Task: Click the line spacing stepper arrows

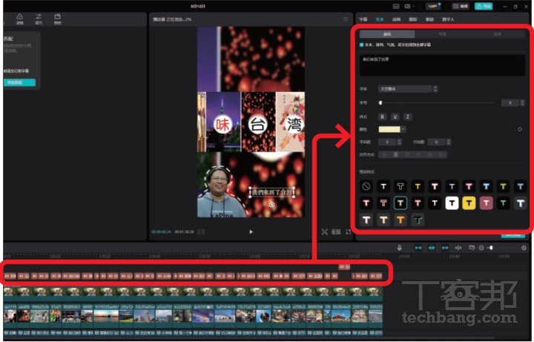Action: [449, 142]
